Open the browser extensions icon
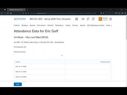Image resolution: width=127 pixels, height=95 pixels. (x=122, y=13)
